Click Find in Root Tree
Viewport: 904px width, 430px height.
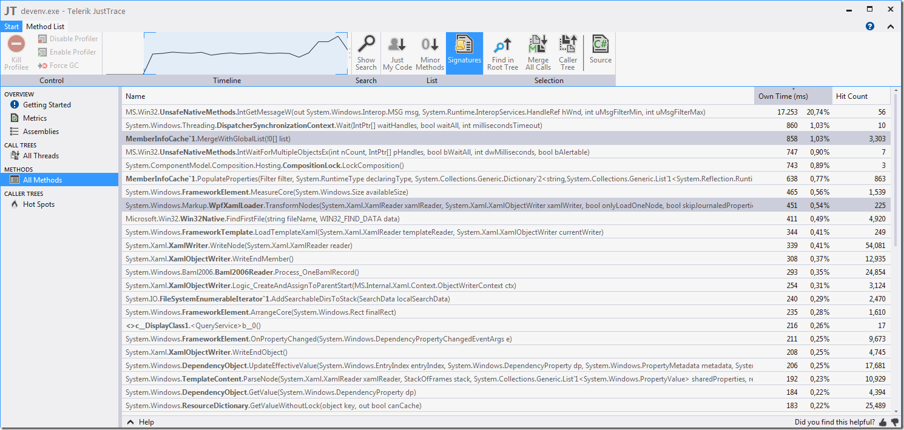click(x=502, y=53)
